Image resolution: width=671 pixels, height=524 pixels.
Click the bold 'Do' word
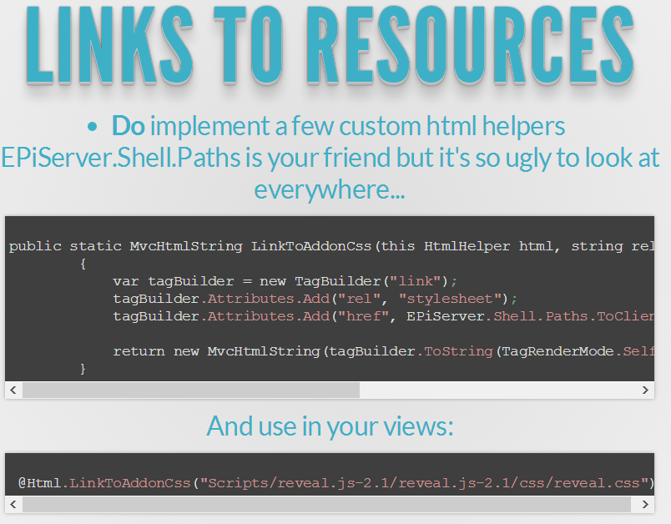click(128, 127)
